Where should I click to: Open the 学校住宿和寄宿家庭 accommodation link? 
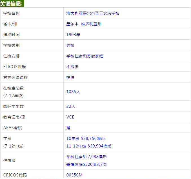coord(85,56)
